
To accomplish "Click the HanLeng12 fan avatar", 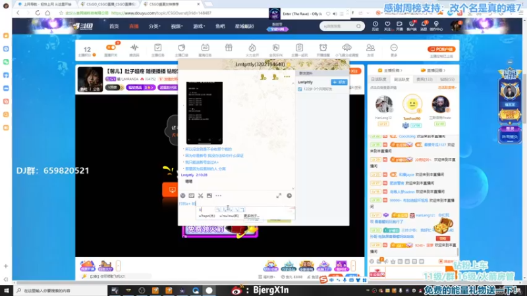I will tap(383, 105).
